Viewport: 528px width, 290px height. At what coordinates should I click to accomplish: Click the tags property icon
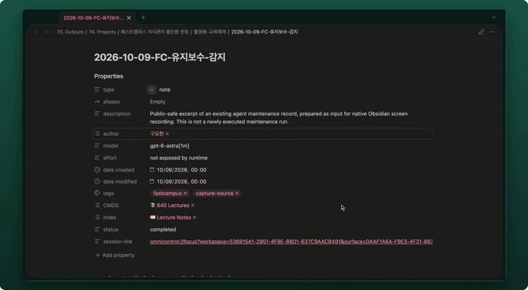[97, 193]
